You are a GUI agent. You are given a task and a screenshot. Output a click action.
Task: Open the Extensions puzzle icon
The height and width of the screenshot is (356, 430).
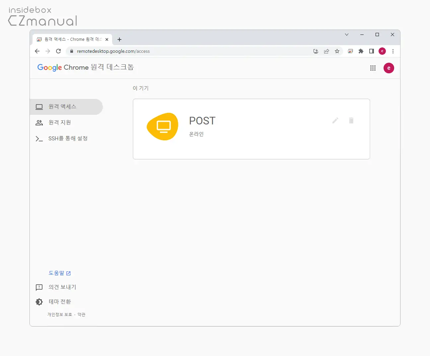[x=361, y=51]
